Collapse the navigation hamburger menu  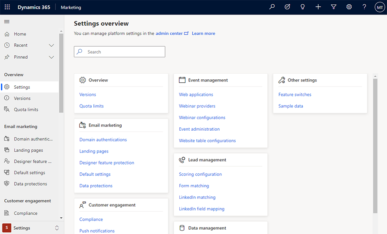[x=7, y=21]
